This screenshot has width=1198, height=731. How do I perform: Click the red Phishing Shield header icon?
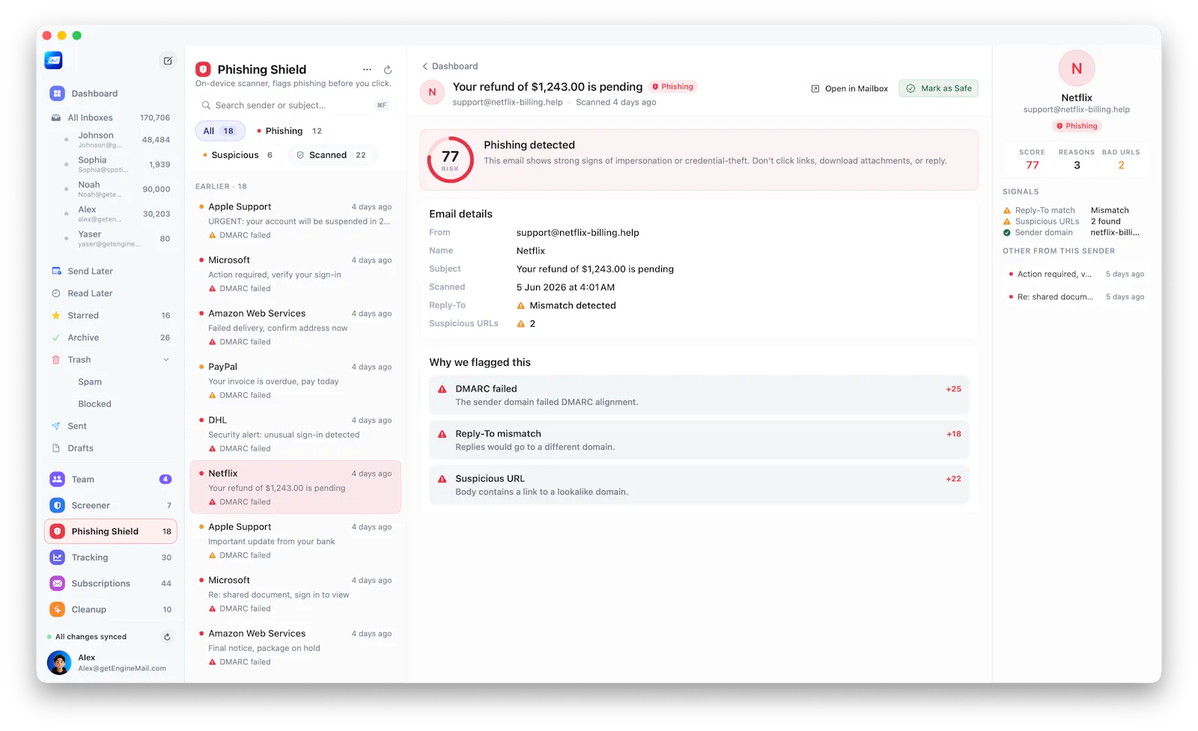(203, 69)
